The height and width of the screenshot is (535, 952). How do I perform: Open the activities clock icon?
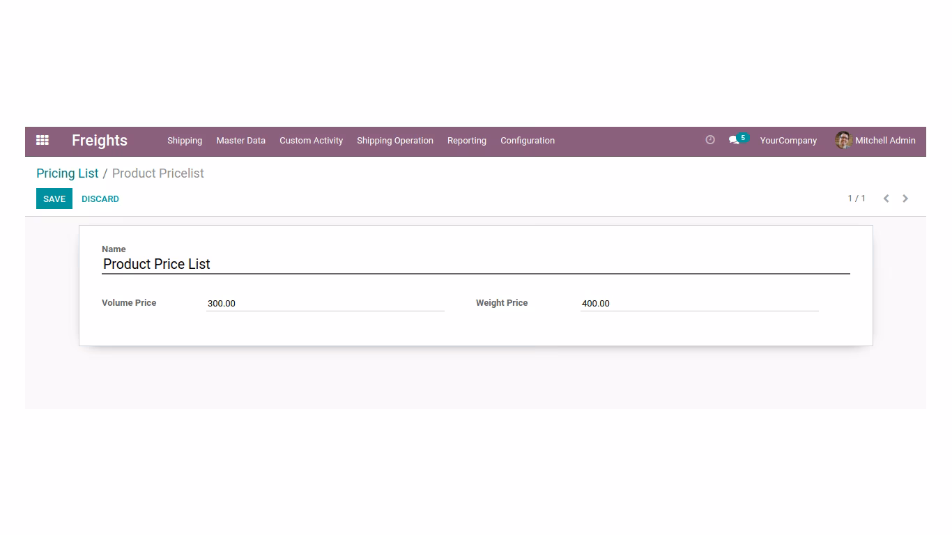click(x=710, y=140)
